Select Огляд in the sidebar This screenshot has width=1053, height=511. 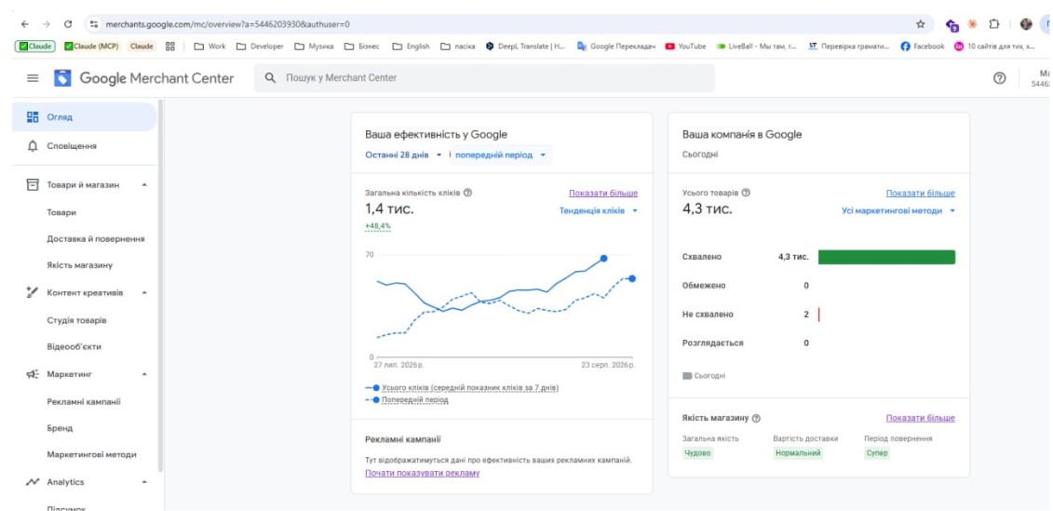(x=85, y=117)
